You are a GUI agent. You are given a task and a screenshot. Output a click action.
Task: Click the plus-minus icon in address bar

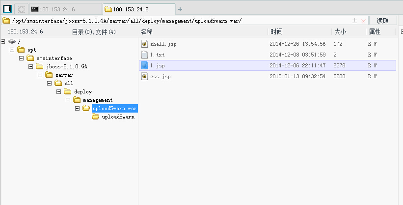coord(354,21)
